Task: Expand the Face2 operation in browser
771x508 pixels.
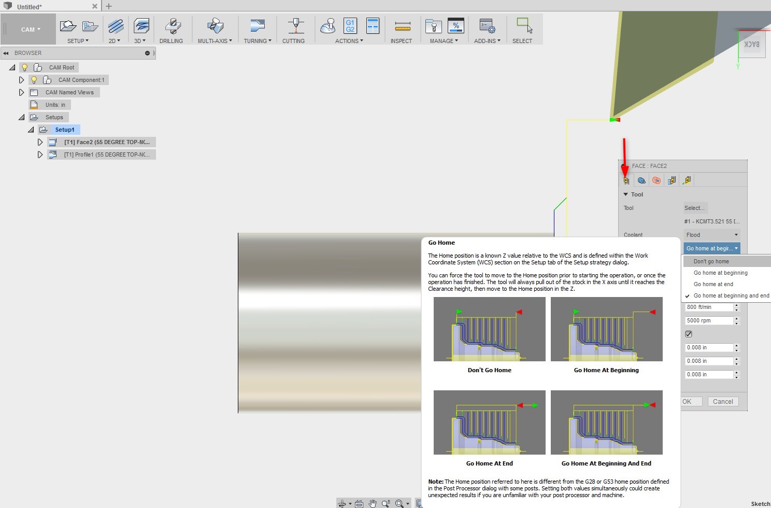Action: [x=40, y=142]
